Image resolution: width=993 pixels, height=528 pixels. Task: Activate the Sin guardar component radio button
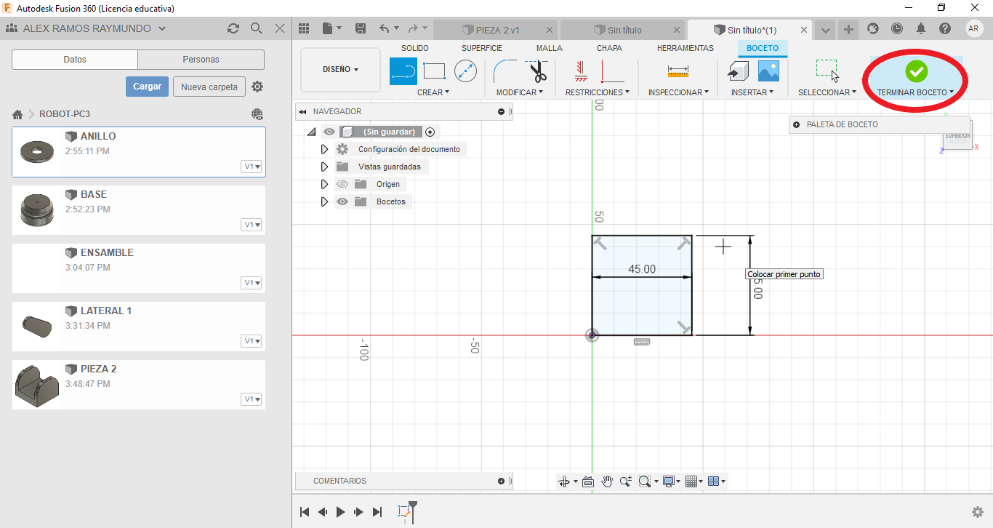pos(430,132)
